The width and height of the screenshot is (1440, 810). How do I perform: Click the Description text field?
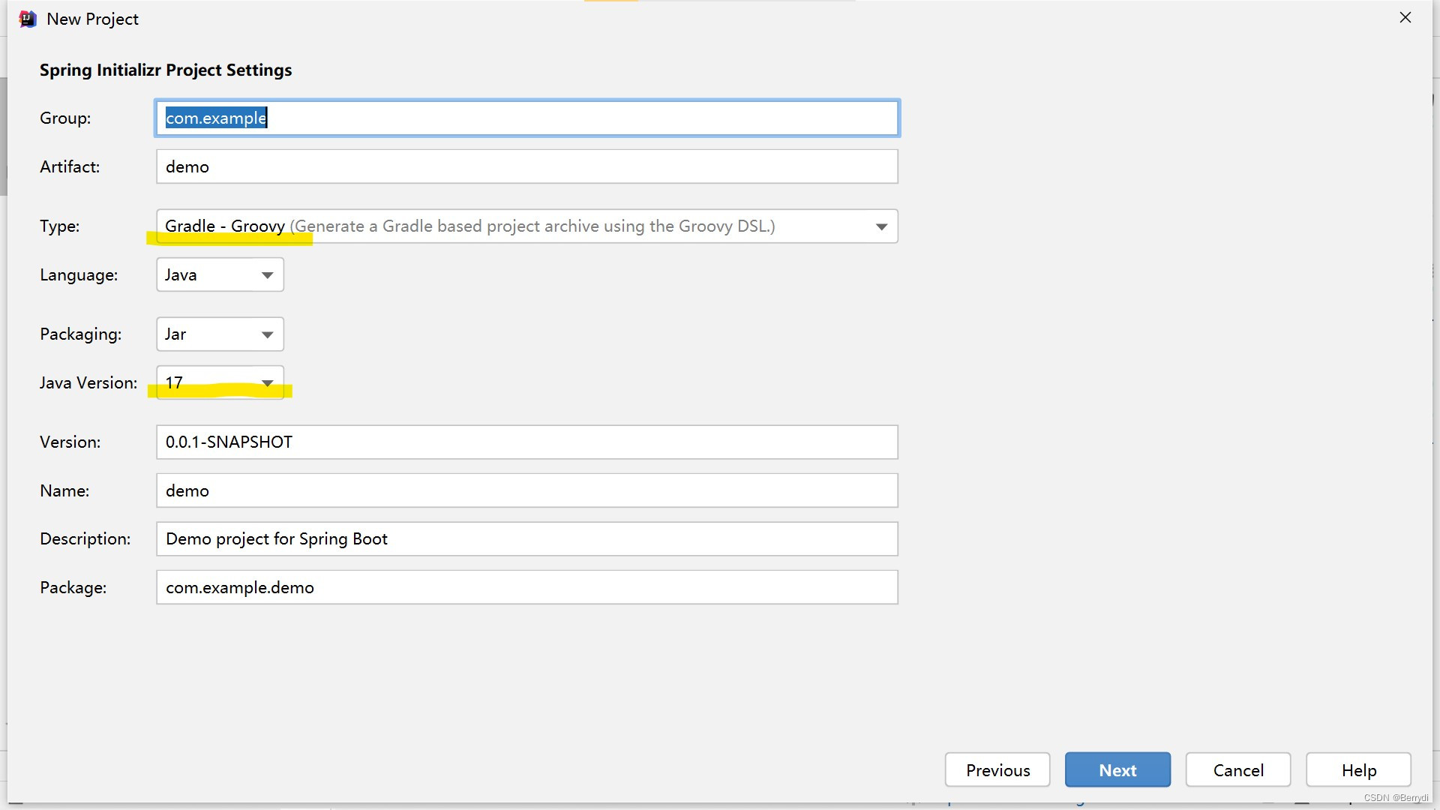pyautogui.click(x=526, y=538)
